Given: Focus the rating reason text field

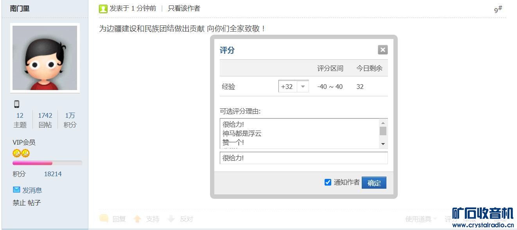Looking at the screenshot, I should pyautogui.click(x=303, y=158).
